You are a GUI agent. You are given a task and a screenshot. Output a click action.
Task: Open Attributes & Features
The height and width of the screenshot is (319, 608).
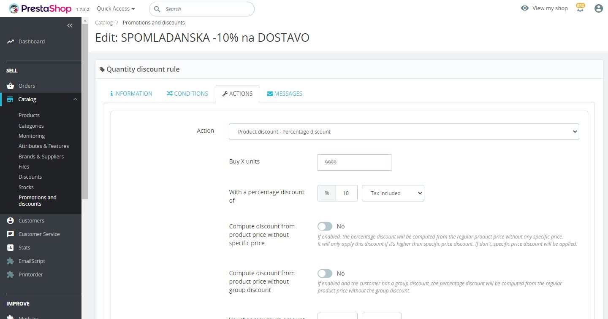tap(44, 146)
